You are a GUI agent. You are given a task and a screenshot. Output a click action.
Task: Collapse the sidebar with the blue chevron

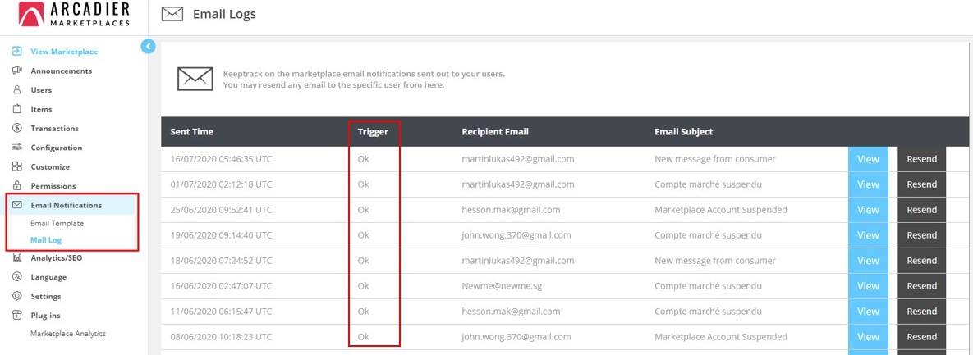tap(148, 46)
